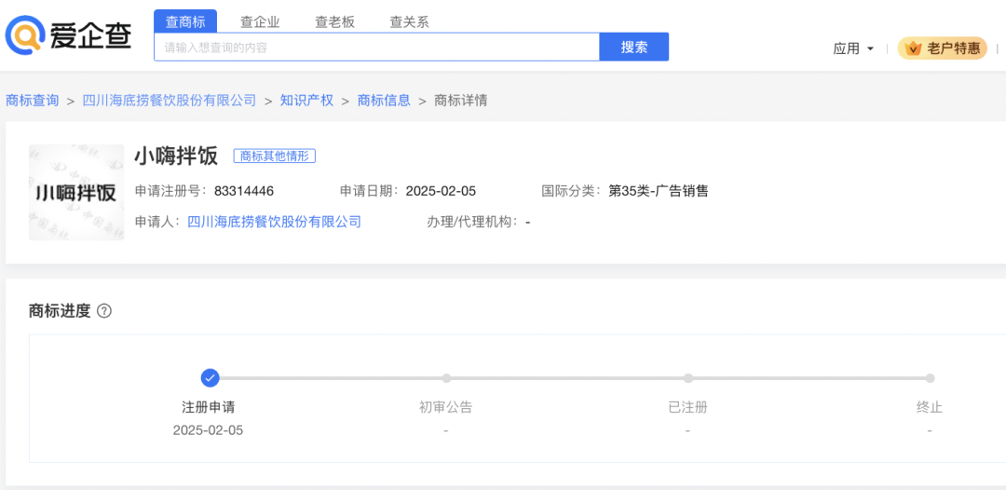This screenshot has height=490, width=1006.
Task: Open 四川海底捞餐饮股份有限公司 breadcrumb link
Action: (x=170, y=101)
